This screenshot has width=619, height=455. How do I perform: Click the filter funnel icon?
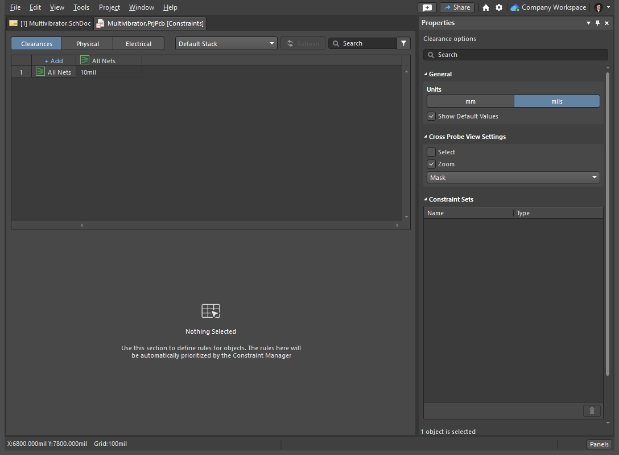pyautogui.click(x=403, y=43)
